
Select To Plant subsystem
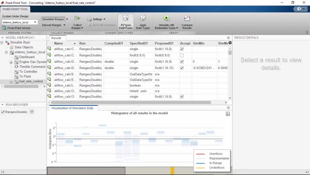(x=25, y=76)
